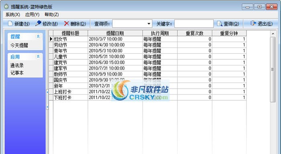Screen dimensions: 281x154
Task: Maximize the 提醒系统 window
Action: coord(259,7)
